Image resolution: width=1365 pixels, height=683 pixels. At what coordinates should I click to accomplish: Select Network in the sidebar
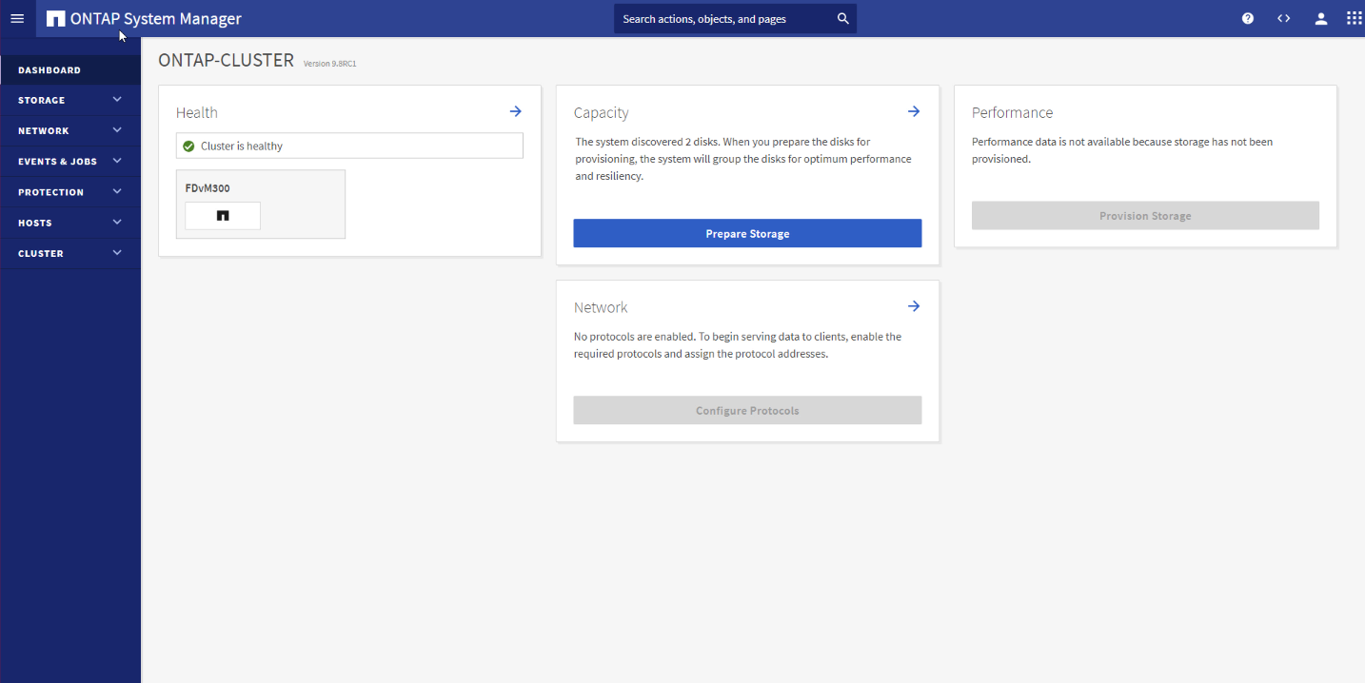click(70, 130)
